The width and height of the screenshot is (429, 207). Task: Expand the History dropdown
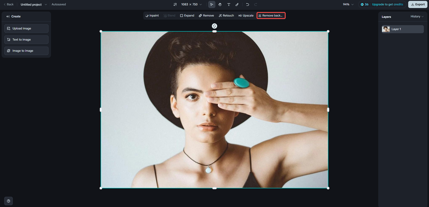(x=417, y=16)
